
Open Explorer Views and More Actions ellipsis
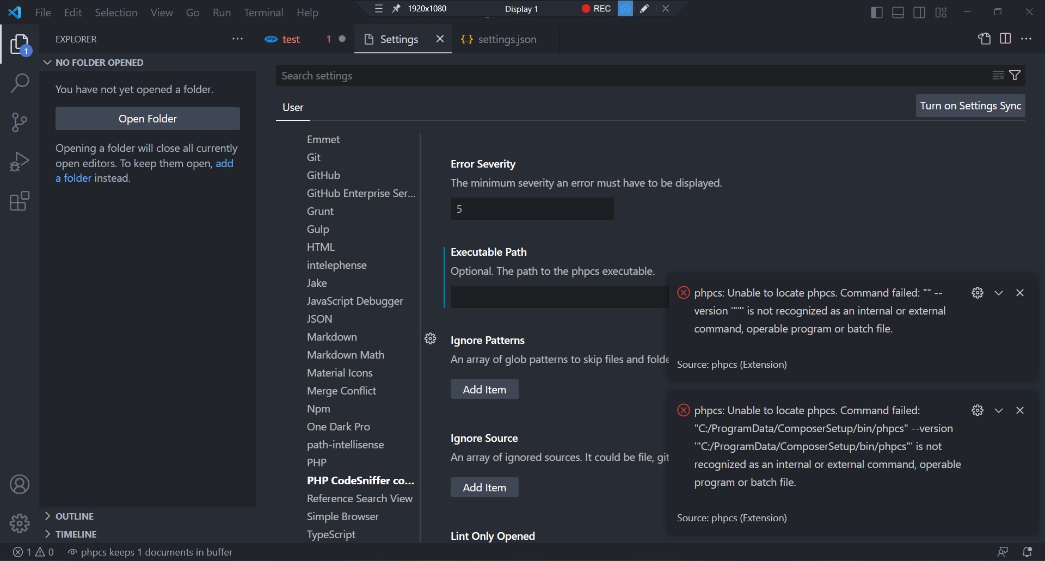point(238,39)
